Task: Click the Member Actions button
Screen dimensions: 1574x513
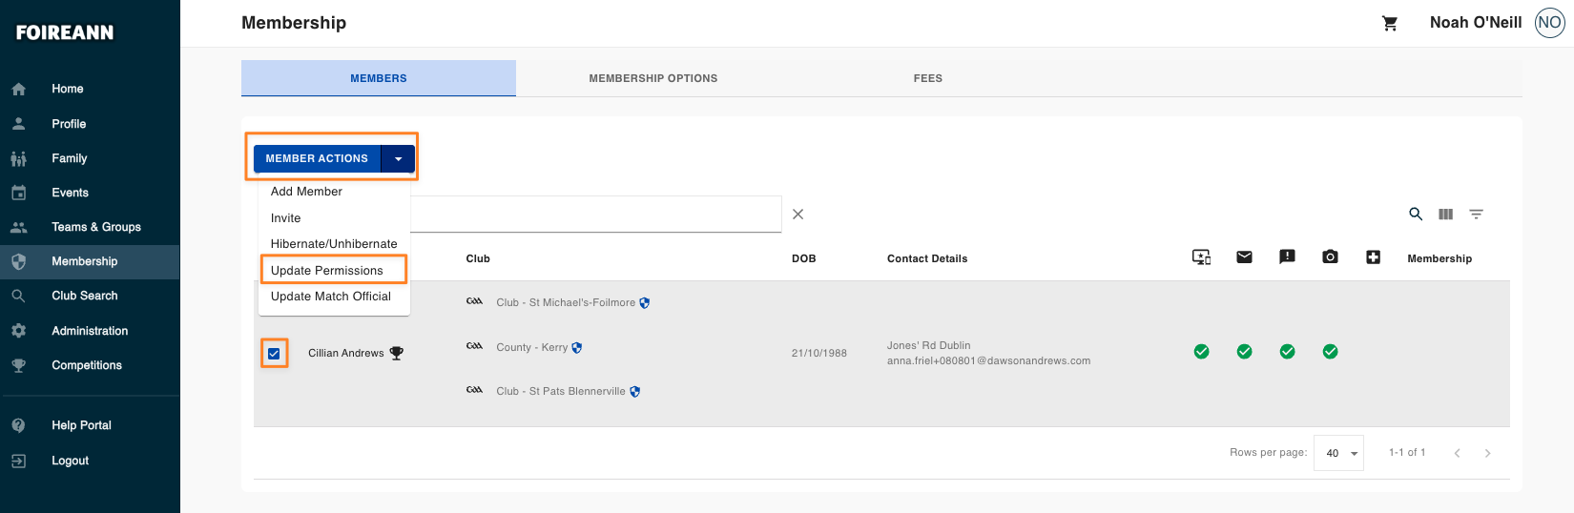Action: point(317,158)
